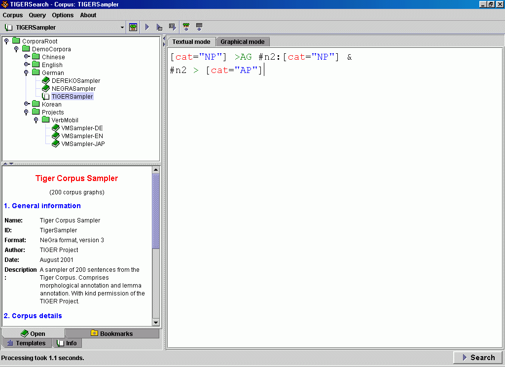
Task: Click the Chinese folder icon
Action: coord(36,56)
